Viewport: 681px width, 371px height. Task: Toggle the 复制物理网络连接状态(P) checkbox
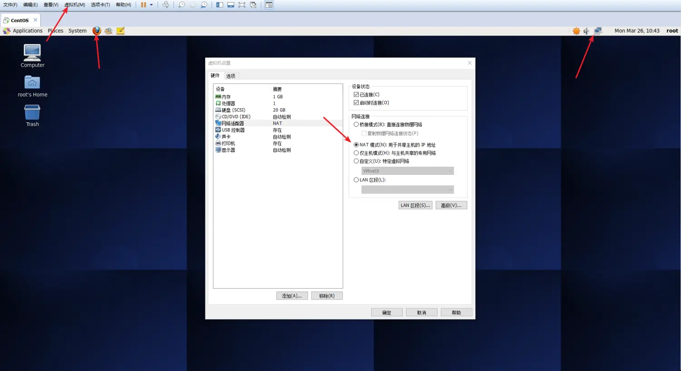coord(364,134)
